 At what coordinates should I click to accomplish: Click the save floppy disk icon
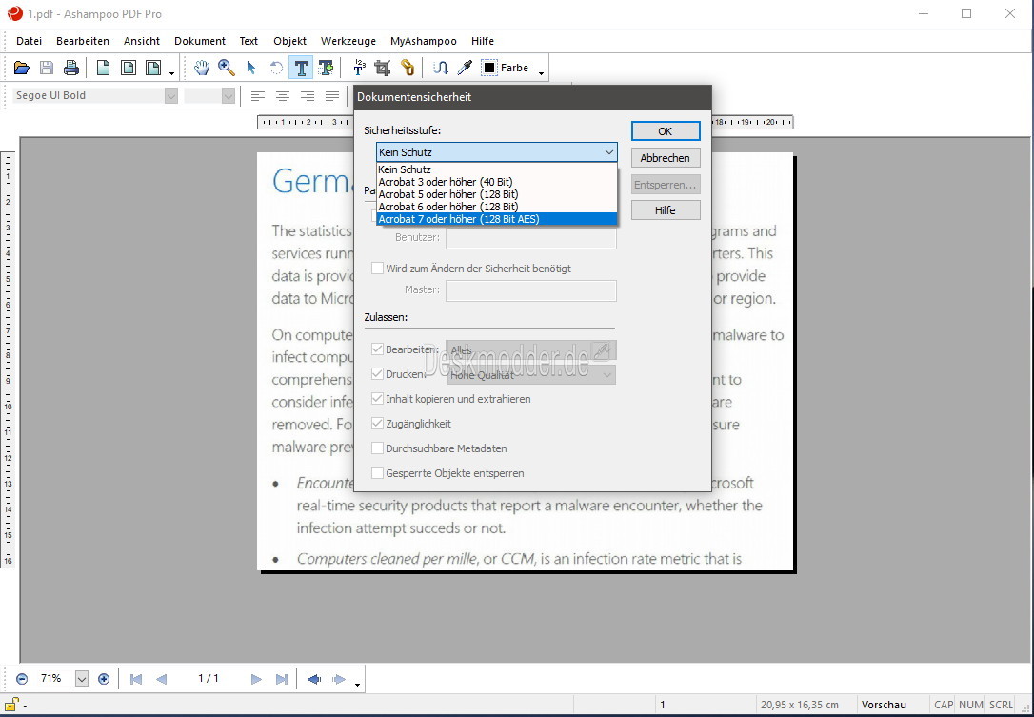(x=46, y=68)
